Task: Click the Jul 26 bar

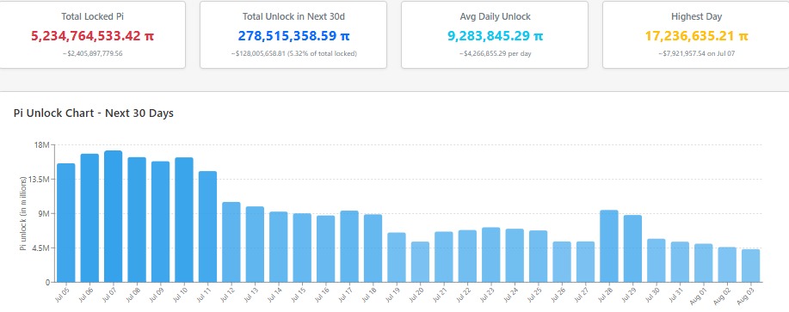Action: click(x=563, y=262)
